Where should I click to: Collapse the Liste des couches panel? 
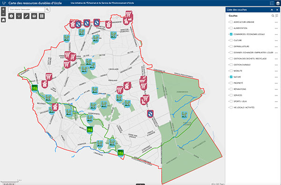pos(272,10)
